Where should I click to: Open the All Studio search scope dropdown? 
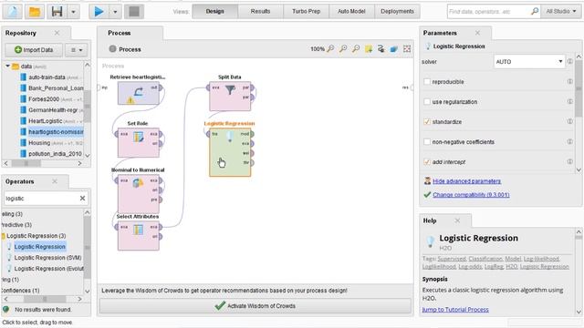(561, 12)
